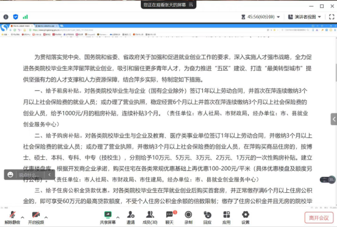The width and height of the screenshot is (337, 227).
Task: Enter full screen mode
Action: coord(332,17)
